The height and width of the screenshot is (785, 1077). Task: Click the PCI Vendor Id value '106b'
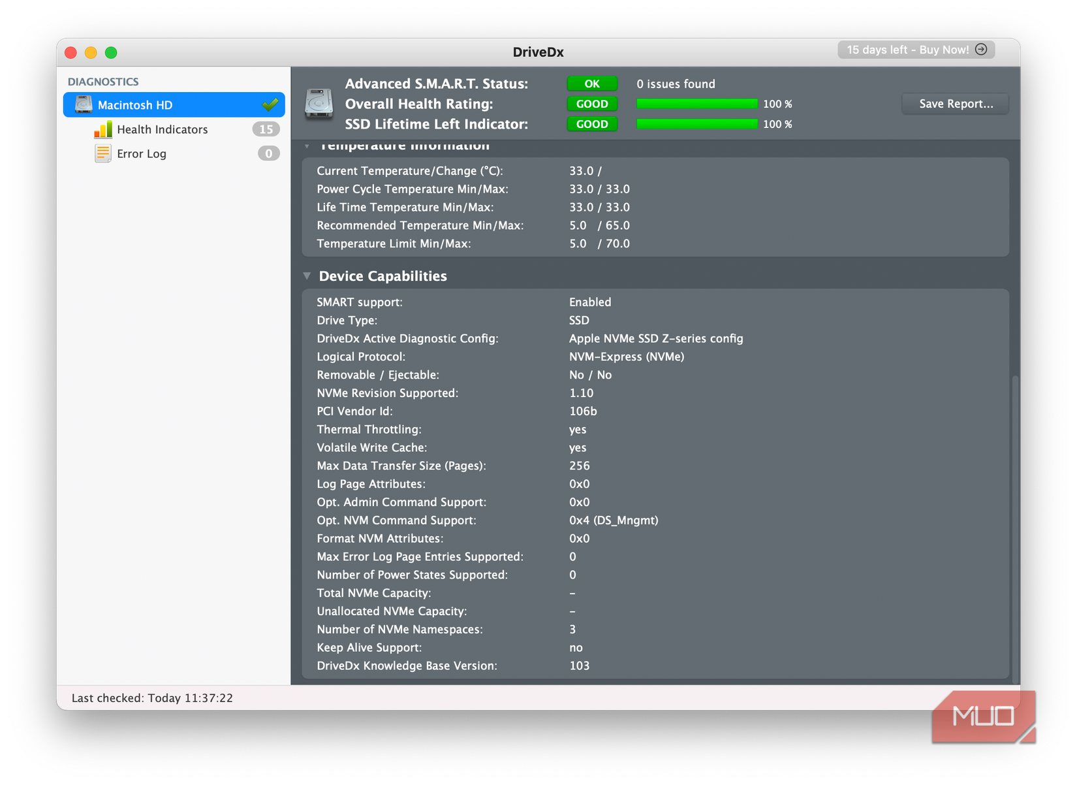pyautogui.click(x=583, y=411)
